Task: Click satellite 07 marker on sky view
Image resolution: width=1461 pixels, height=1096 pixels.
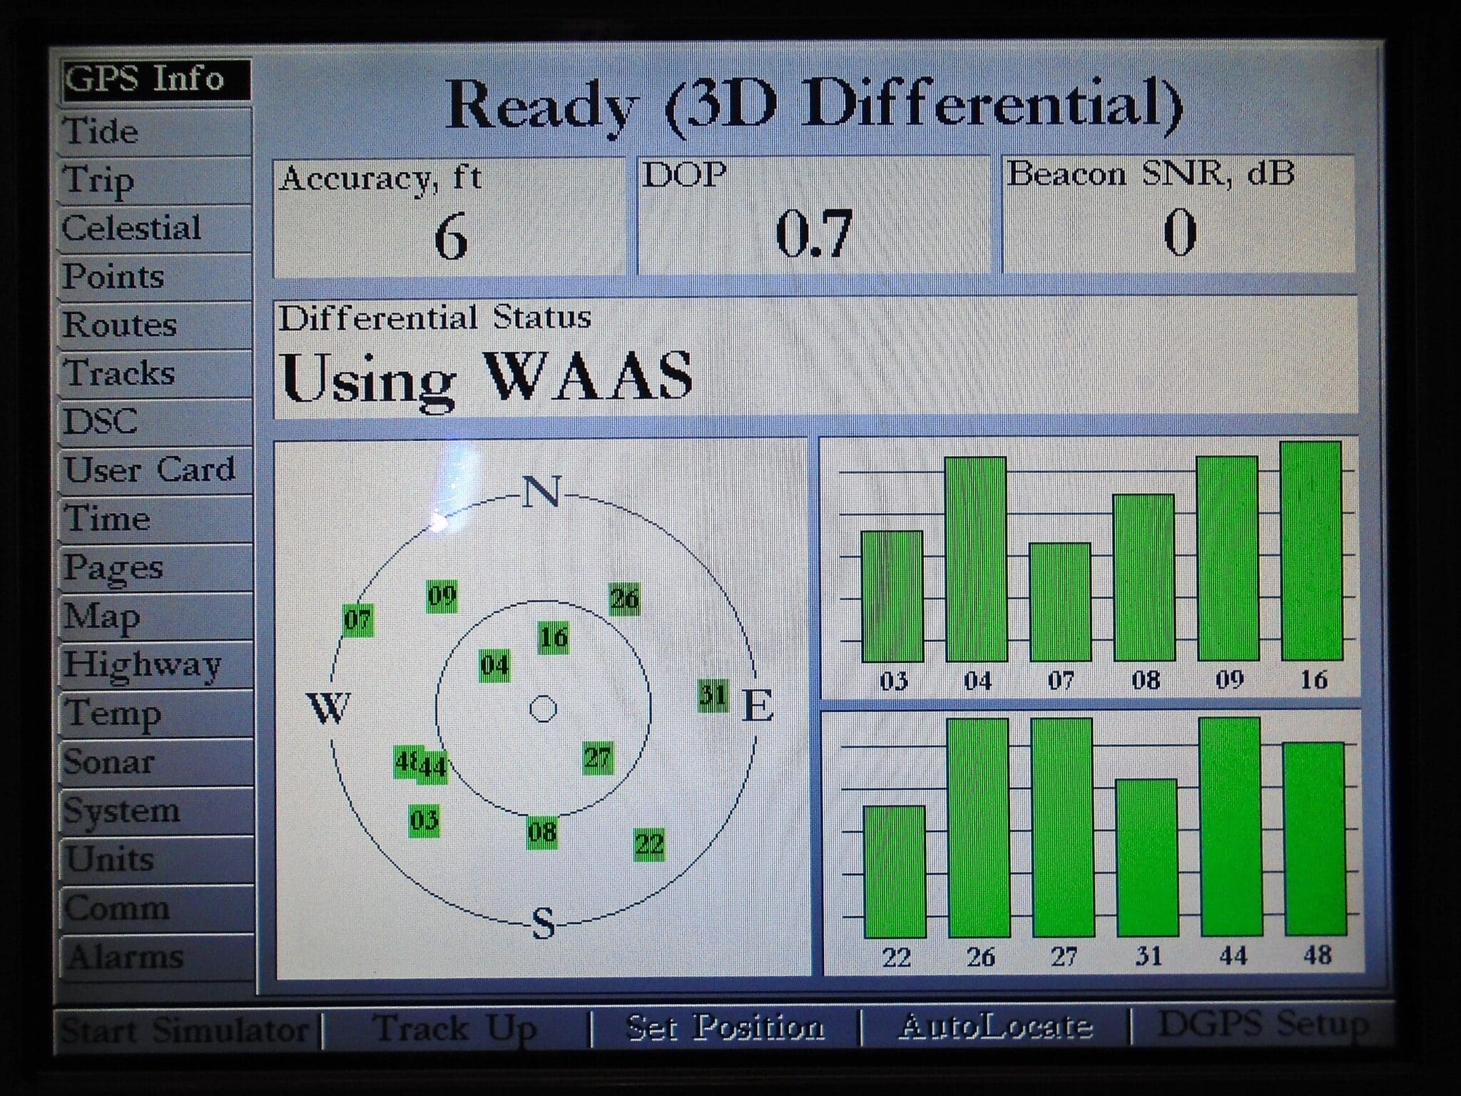Action: tap(357, 619)
